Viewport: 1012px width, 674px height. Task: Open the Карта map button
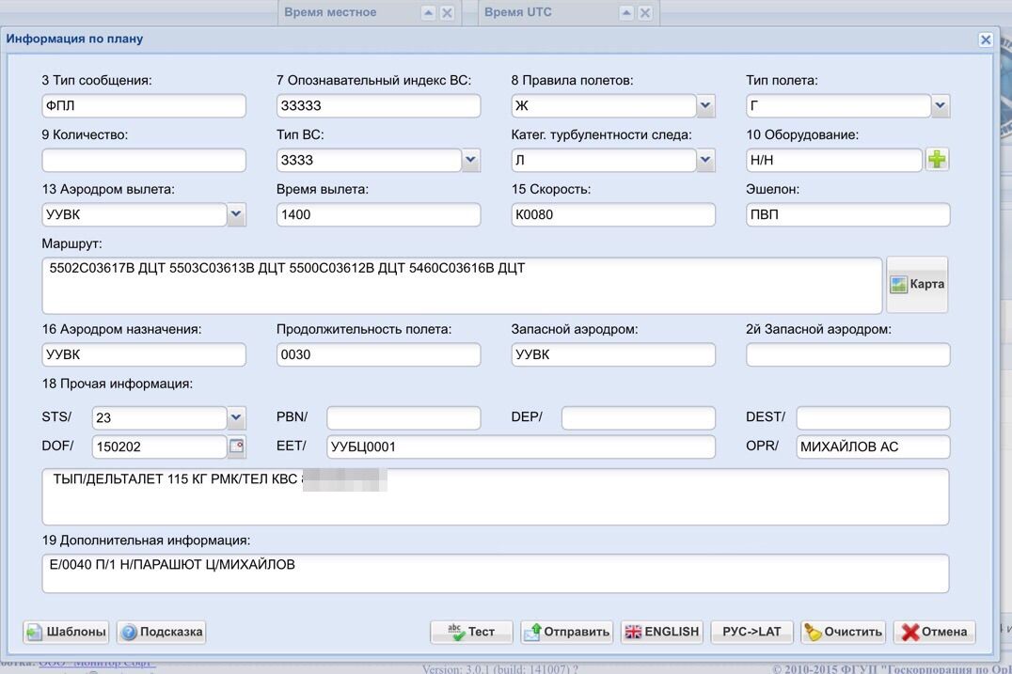[917, 285]
